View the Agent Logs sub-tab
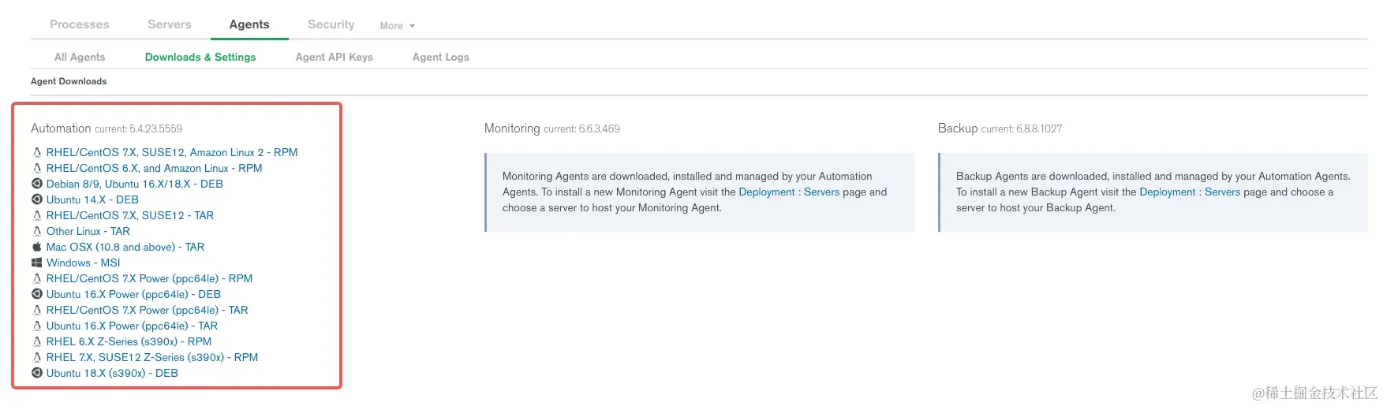Viewport: 1383px width, 406px height. pos(440,57)
